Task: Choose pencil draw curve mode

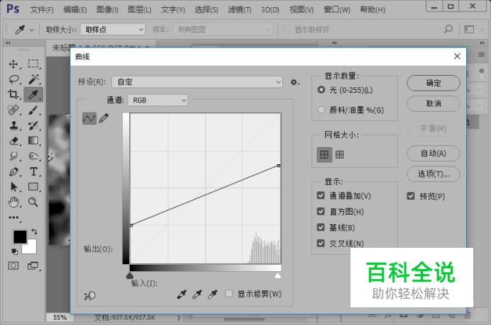Action: (x=104, y=118)
